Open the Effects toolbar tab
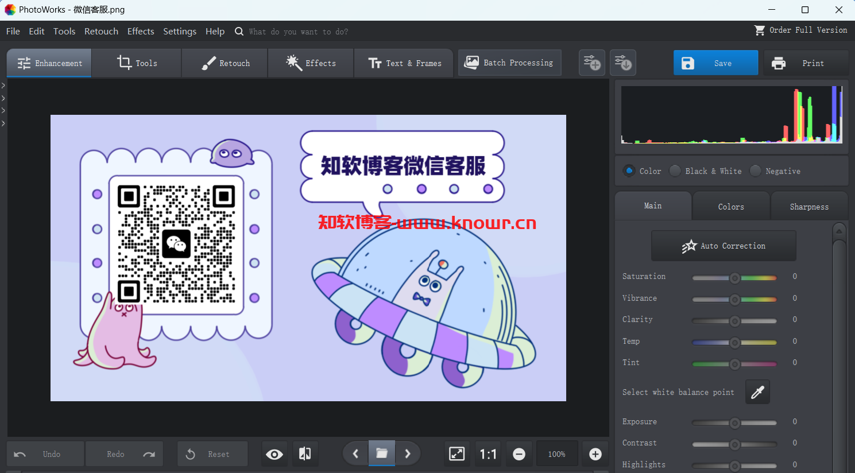Screen dimensions: 855x473 pos(311,63)
